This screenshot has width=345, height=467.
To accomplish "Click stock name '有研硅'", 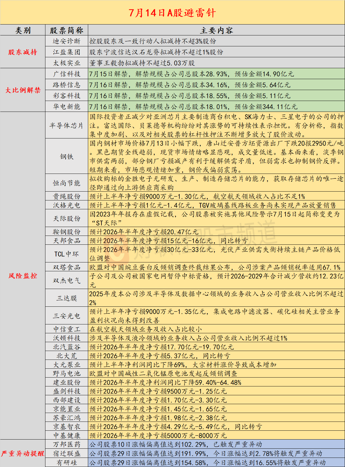I will coord(67,463).
